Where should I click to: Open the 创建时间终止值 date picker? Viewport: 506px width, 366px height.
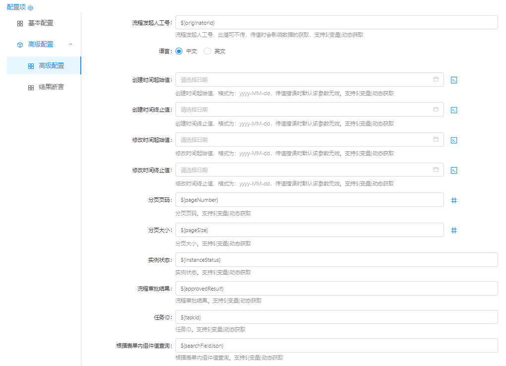(x=307, y=110)
